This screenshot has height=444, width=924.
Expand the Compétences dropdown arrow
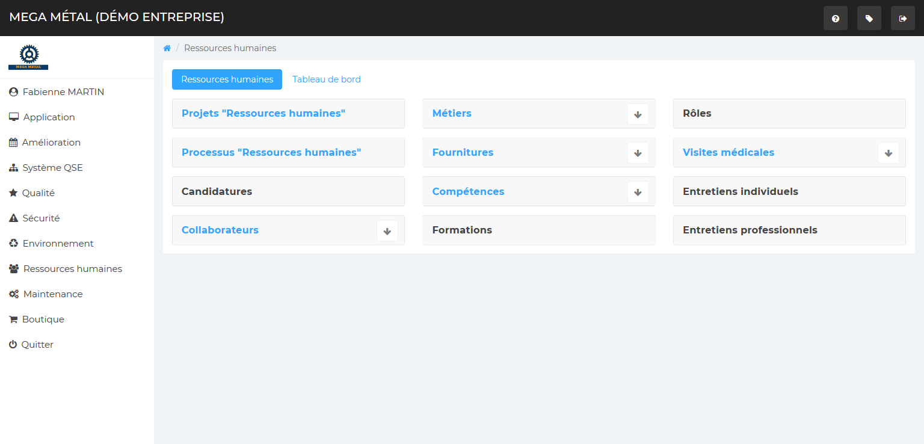pos(638,192)
